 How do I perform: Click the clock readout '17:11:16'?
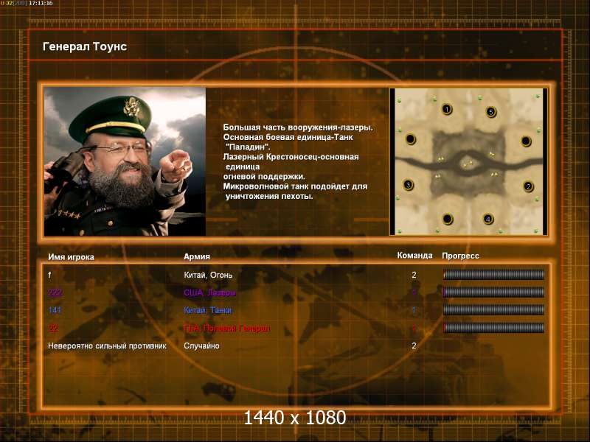coord(41,3)
